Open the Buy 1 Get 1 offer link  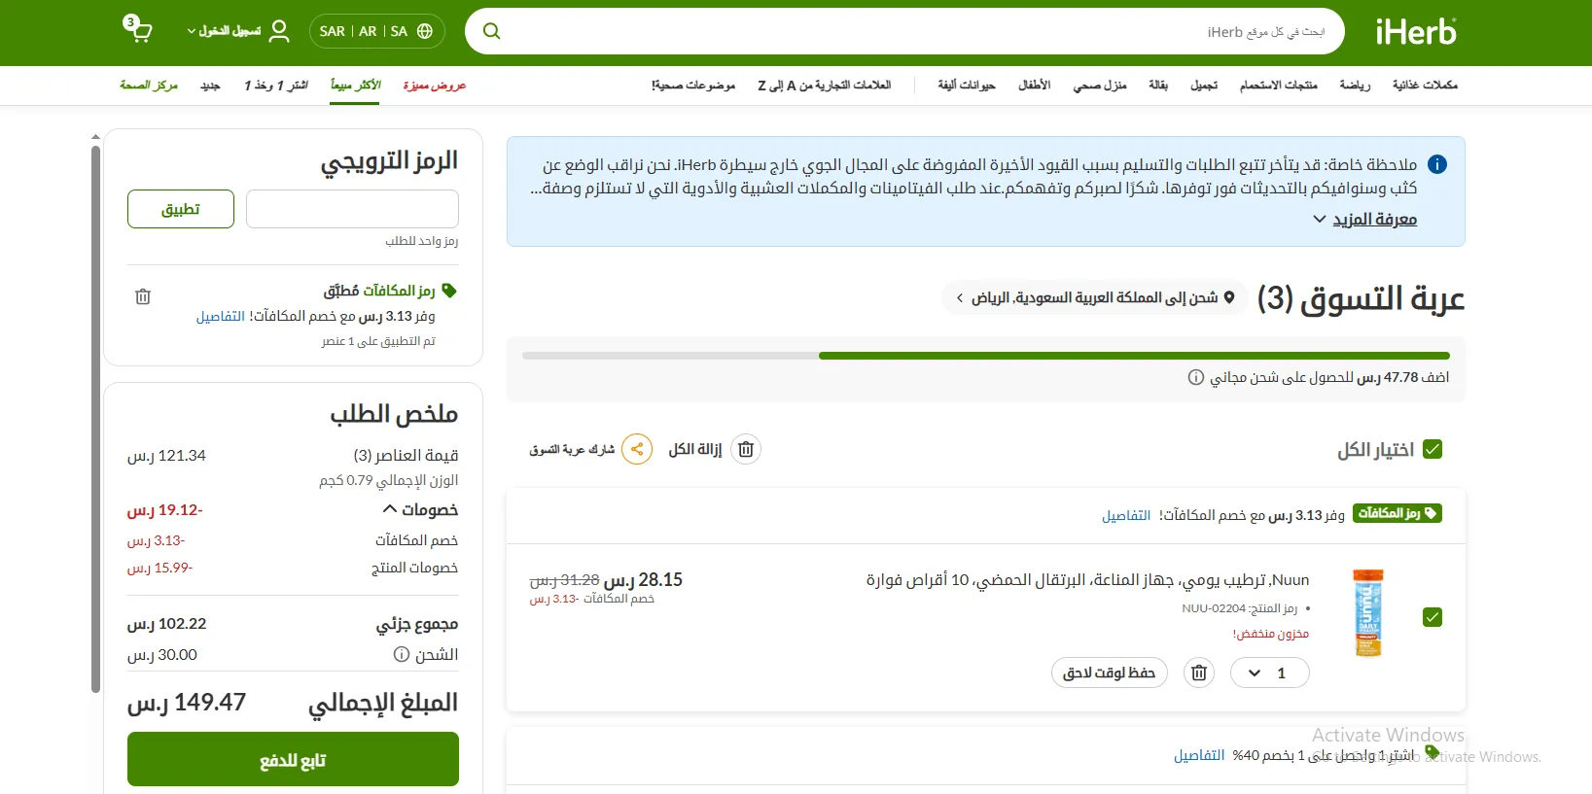(x=276, y=86)
